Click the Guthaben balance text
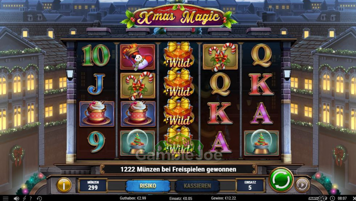This screenshot has width=356, height=201. click(133, 198)
